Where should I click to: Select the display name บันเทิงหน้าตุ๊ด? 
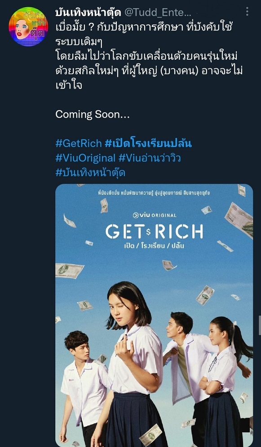click(88, 12)
